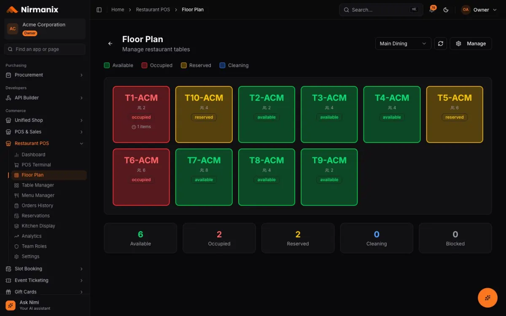Expand the Gift Cards menu
The height and width of the screenshot is (316, 506).
coord(45,292)
